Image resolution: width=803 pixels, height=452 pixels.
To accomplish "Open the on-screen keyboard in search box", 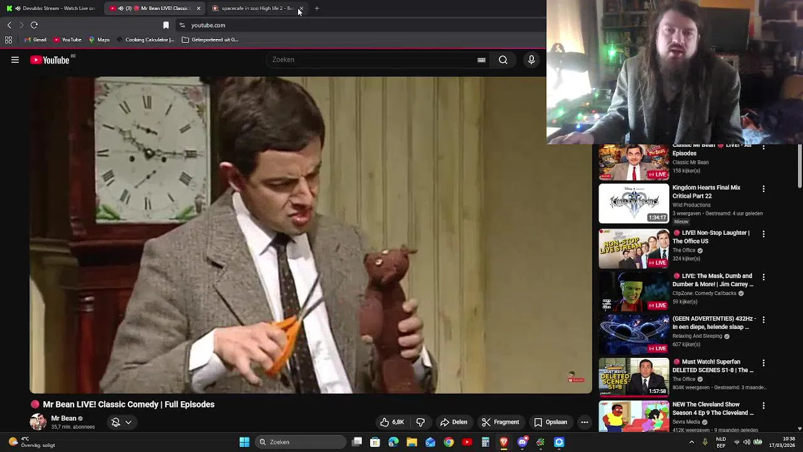I will click(481, 60).
